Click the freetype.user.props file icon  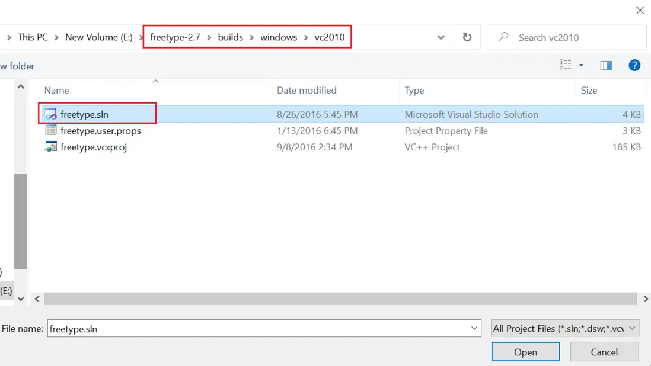(50, 130)
